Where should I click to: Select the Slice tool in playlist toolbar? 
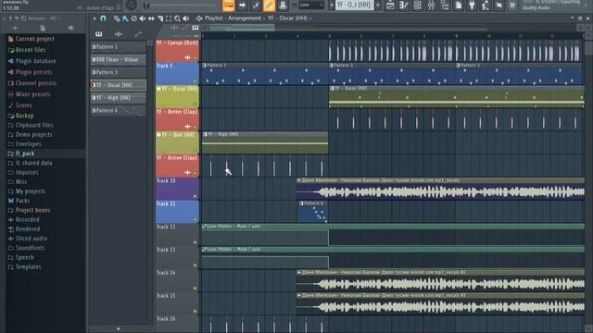tap(160, 18)
